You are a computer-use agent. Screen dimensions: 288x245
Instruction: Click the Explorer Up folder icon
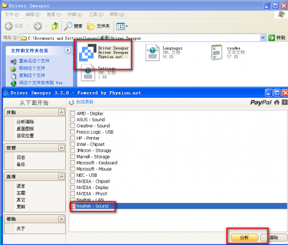pos(55,26)
